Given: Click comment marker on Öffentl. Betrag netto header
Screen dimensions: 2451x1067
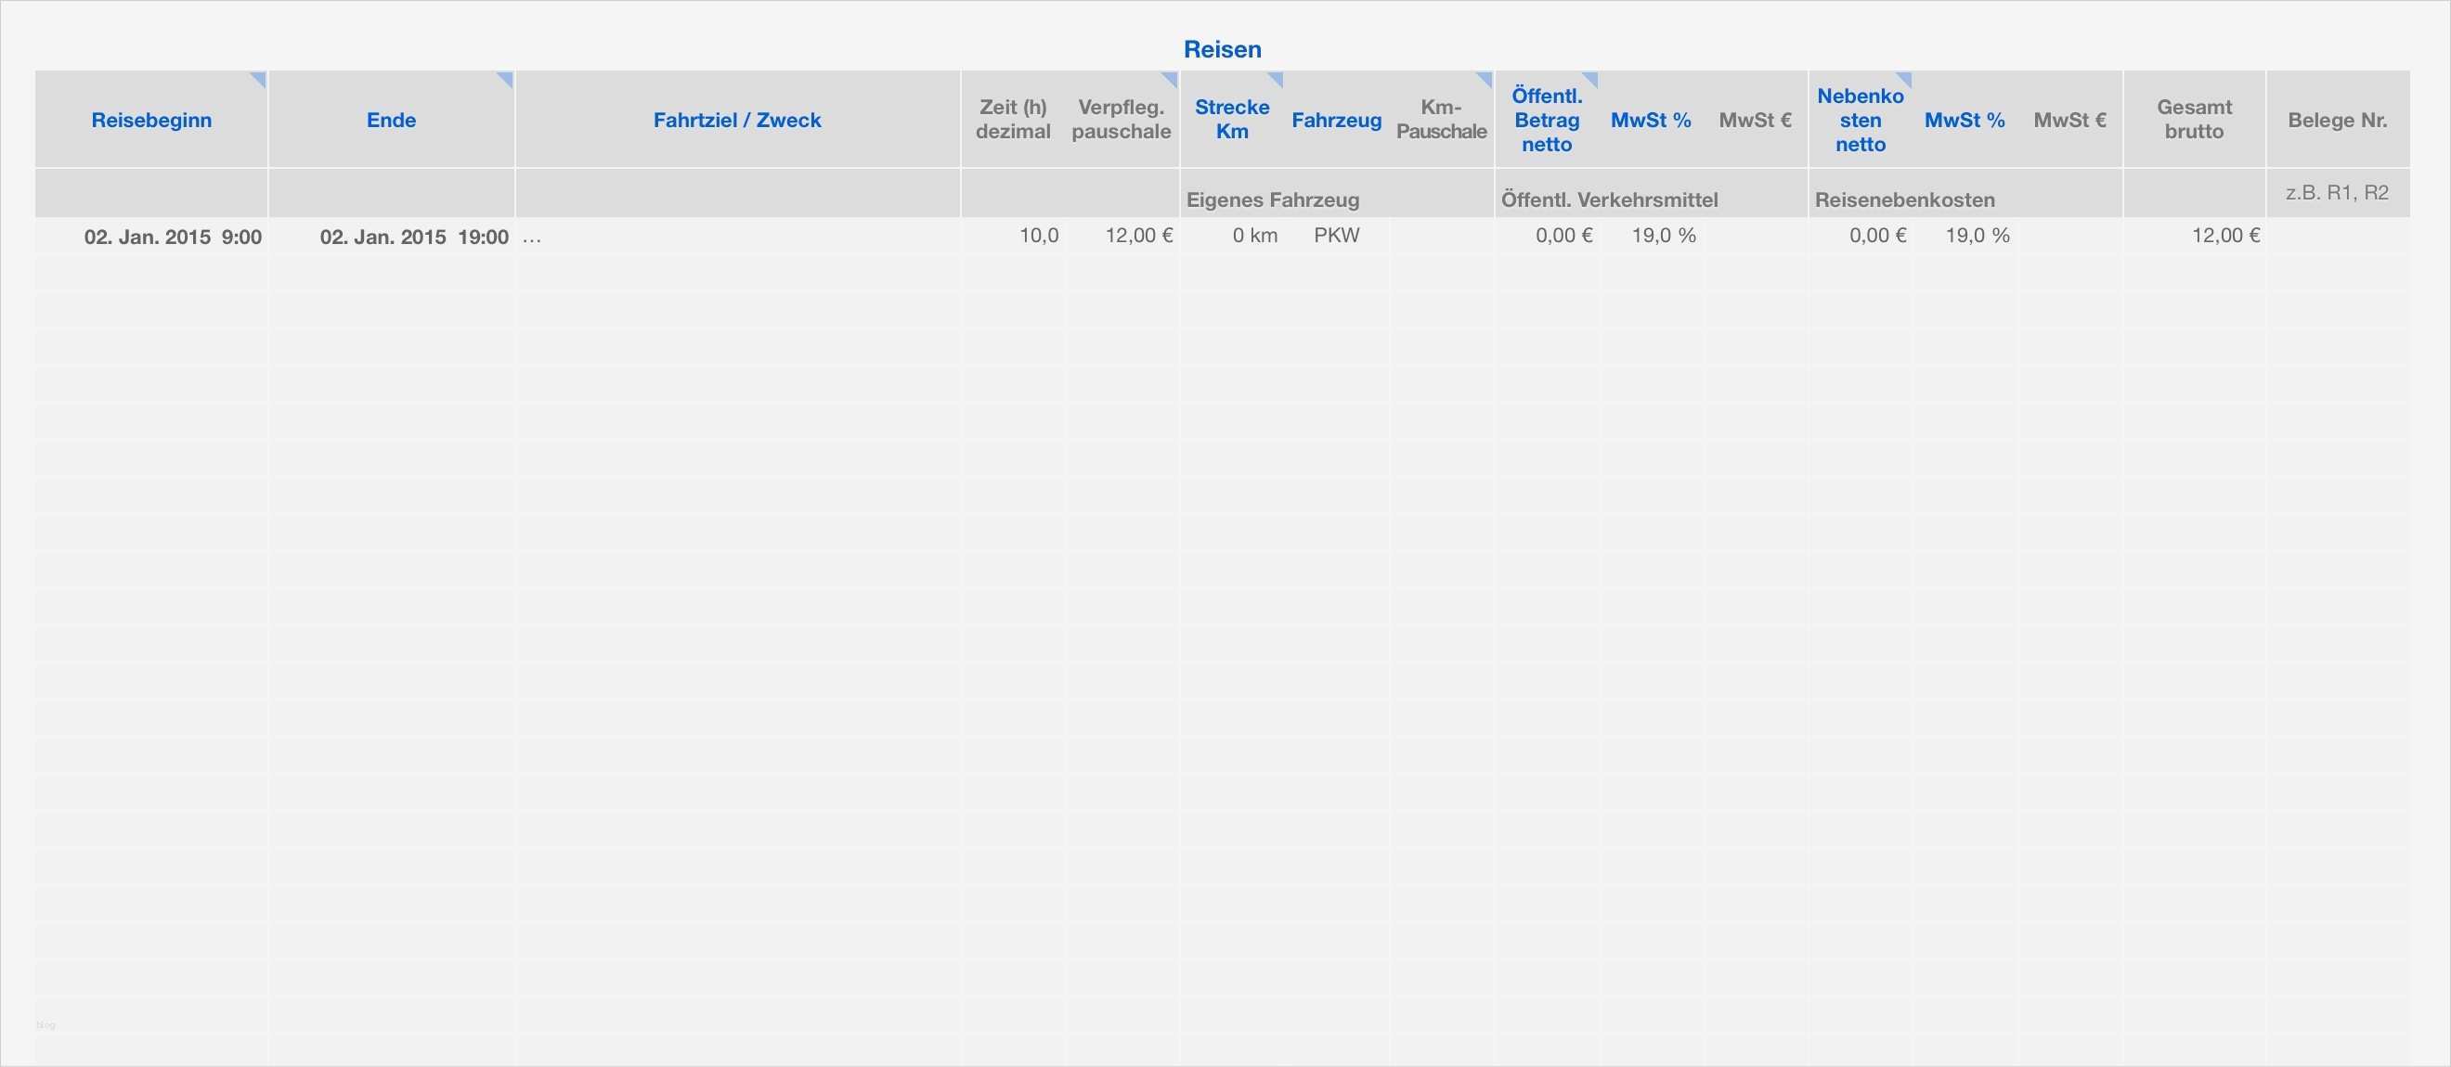Looking at the screenshot, I should coord(1591,78).
